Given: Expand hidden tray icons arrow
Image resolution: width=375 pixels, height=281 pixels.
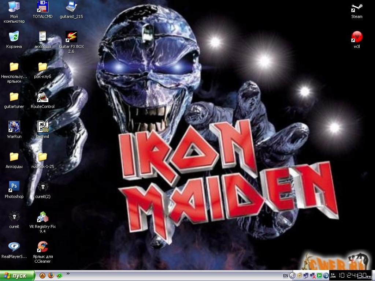Looking at the screenshot, I should [293, 276].
